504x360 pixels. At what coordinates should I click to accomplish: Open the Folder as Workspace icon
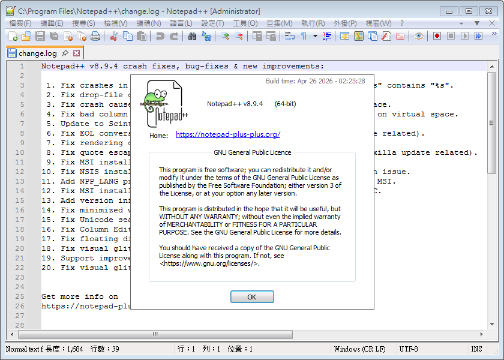pyautogui.click(x=400, y=36)
